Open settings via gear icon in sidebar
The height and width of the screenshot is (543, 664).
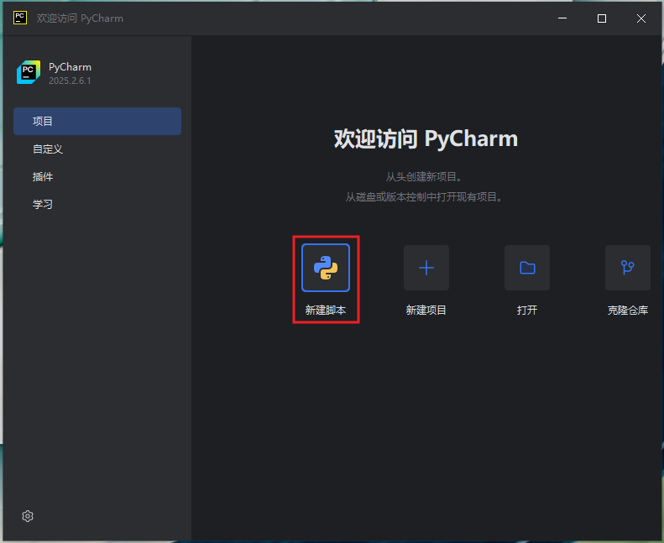coord(28,516)
